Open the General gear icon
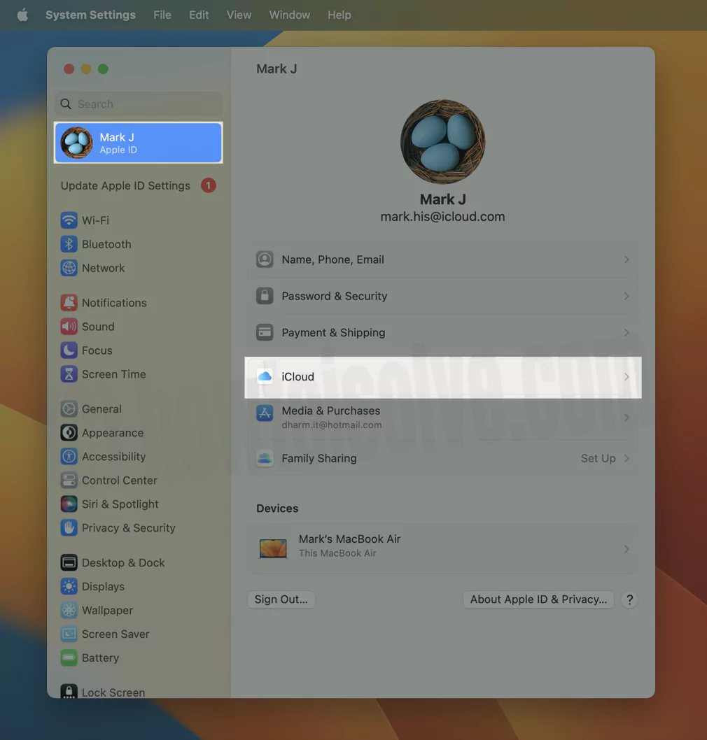 coord(69,408)
